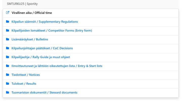Expand Kilpailun säännöt / Supplementary Regulations folder
The image size is (182, 101).
[x=45, y=22]
